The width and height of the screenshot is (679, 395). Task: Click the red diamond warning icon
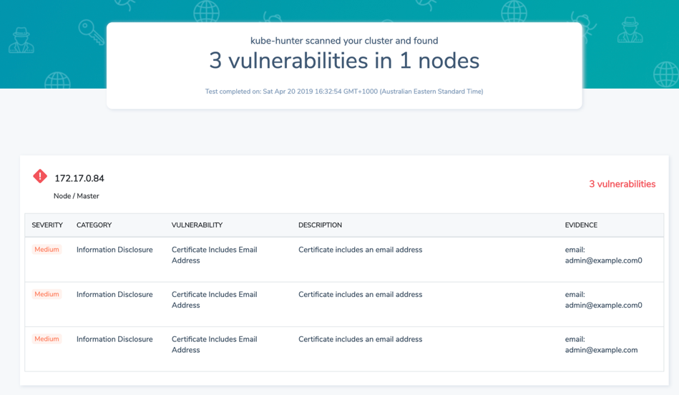pyautogui.click(x=40, y=176)
